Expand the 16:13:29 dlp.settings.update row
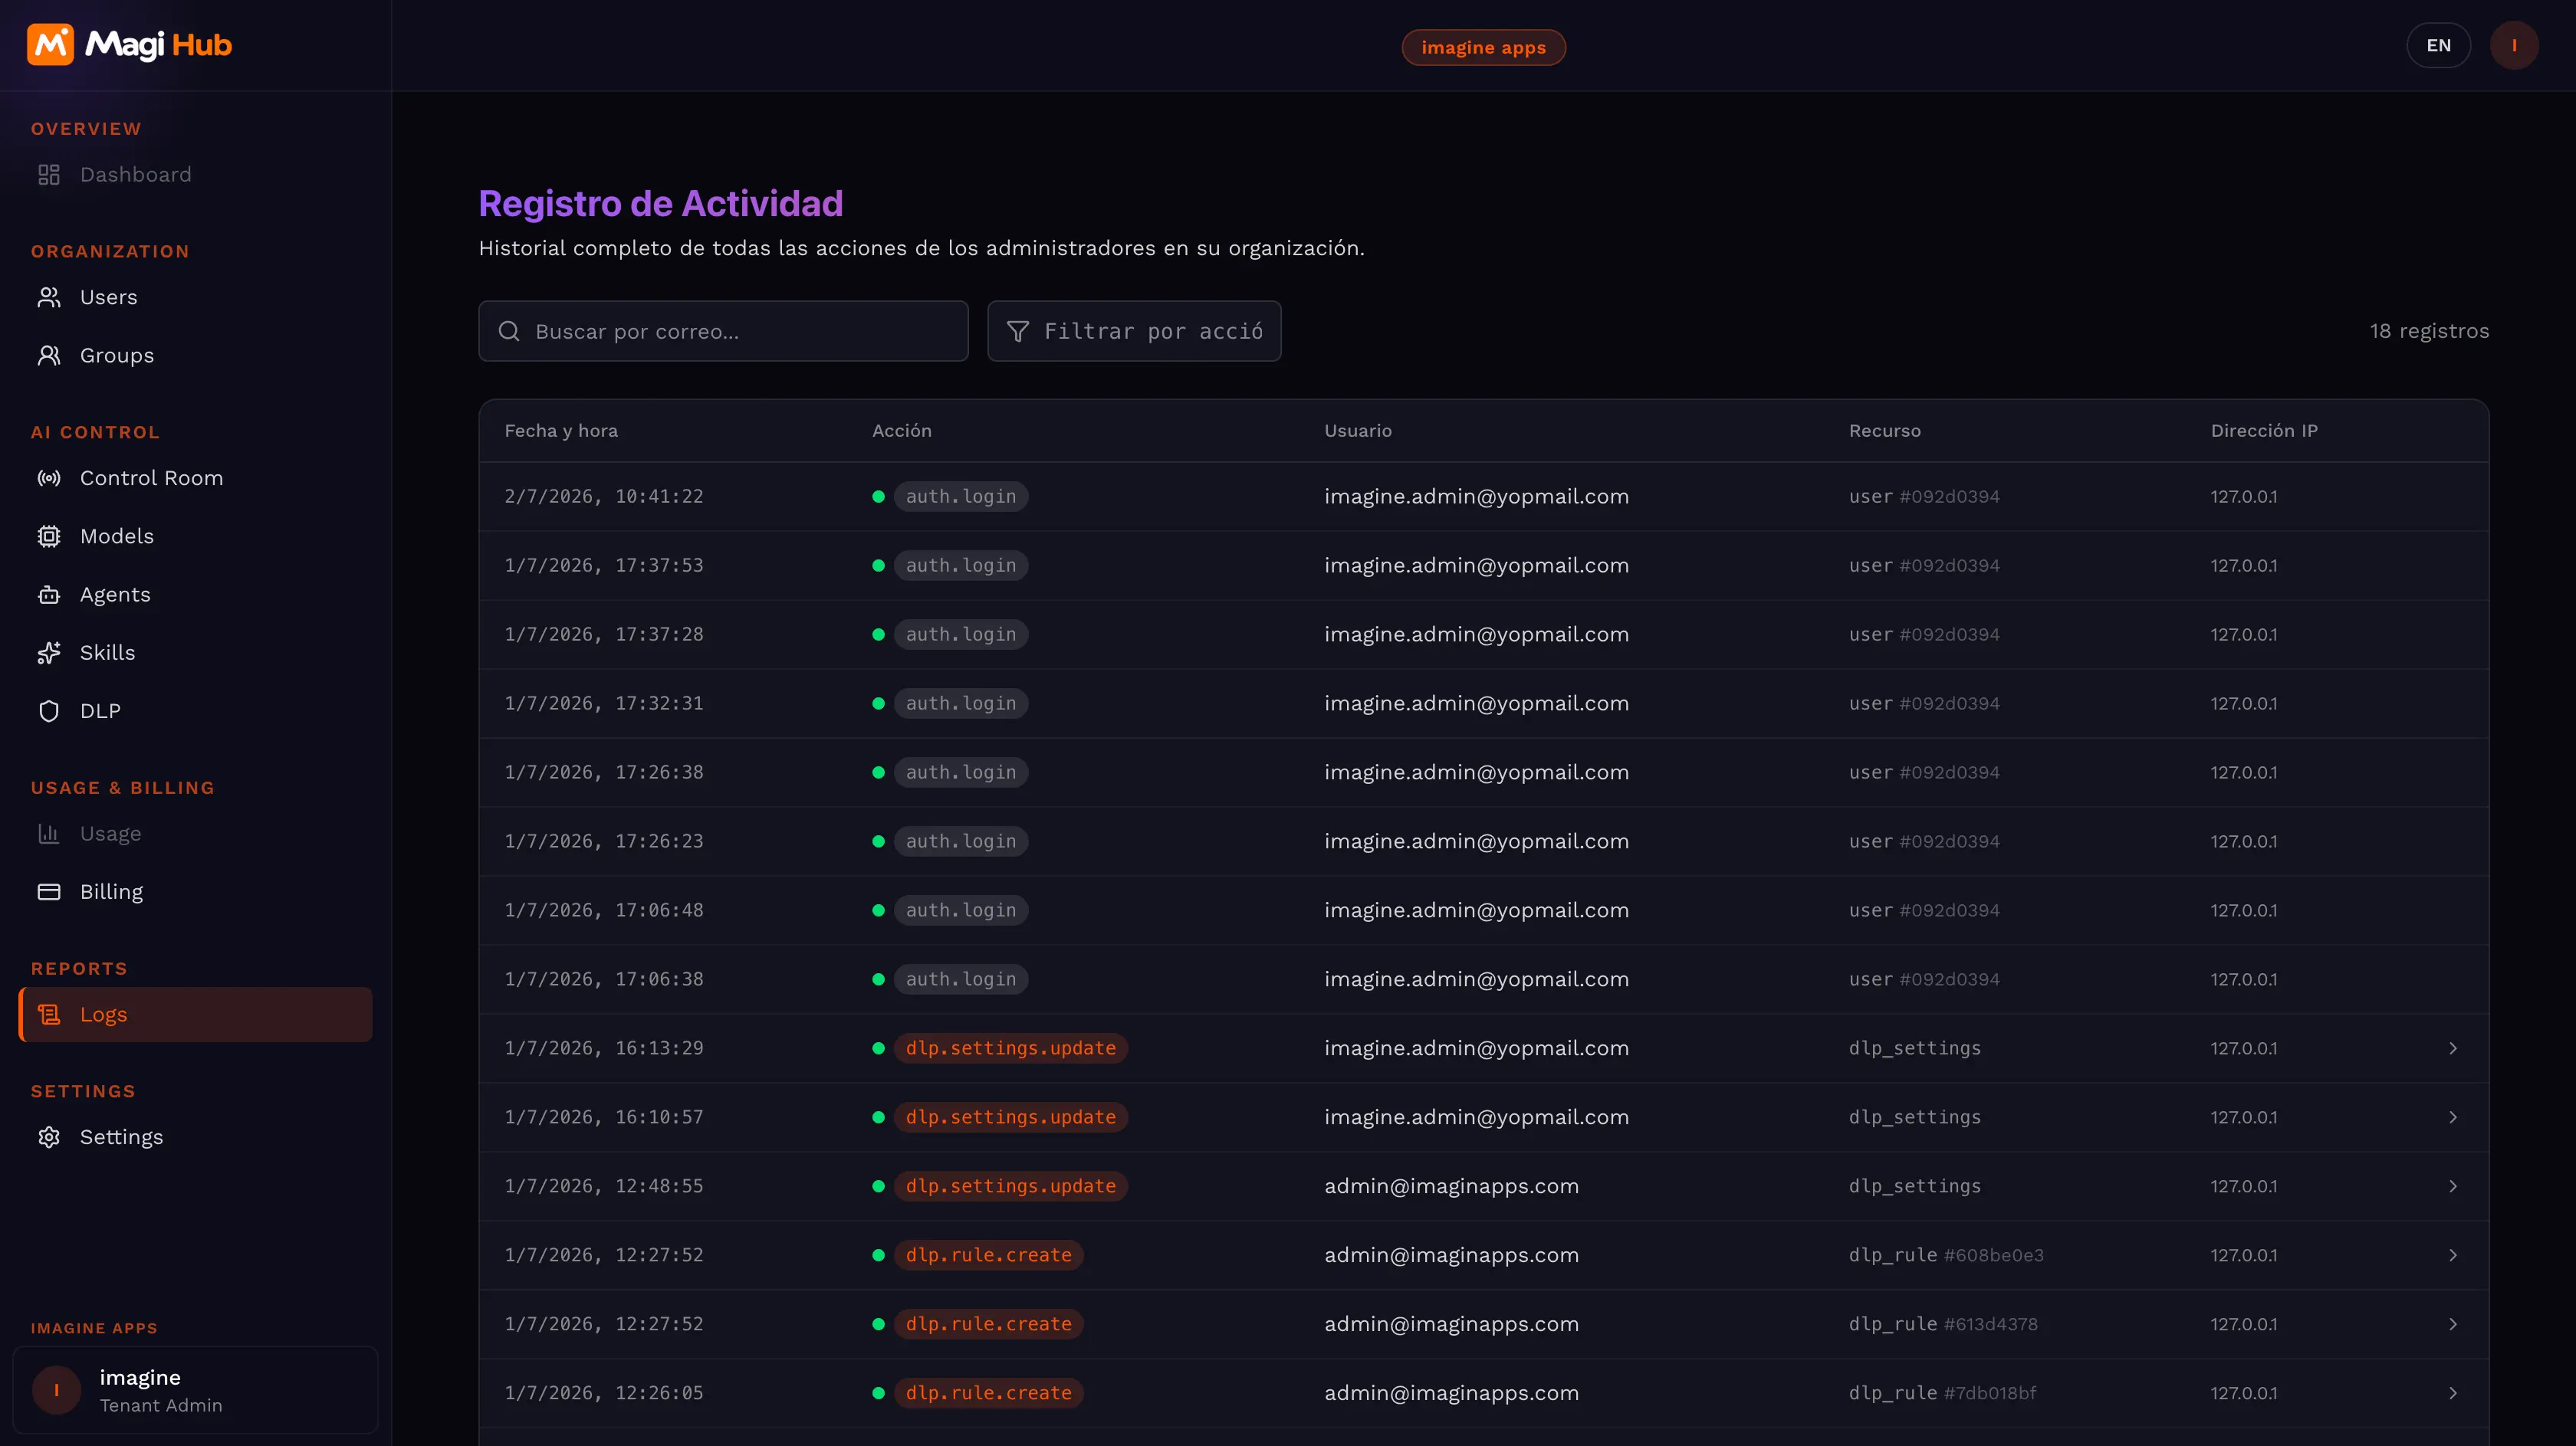 click(2453, 1048)
